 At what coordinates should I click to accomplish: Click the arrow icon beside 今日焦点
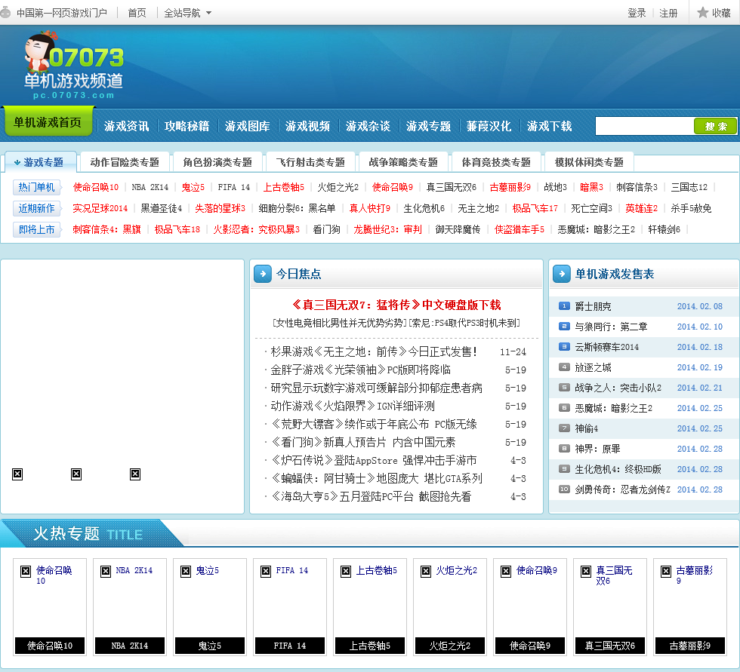click(263, 274)
